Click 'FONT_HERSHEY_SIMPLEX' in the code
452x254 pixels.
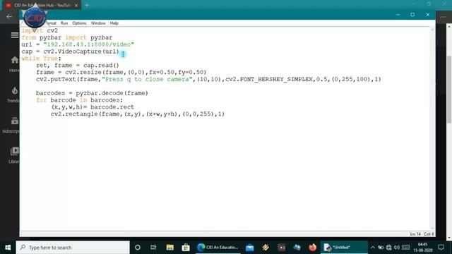pyautogui.click(x=276, y=79)
